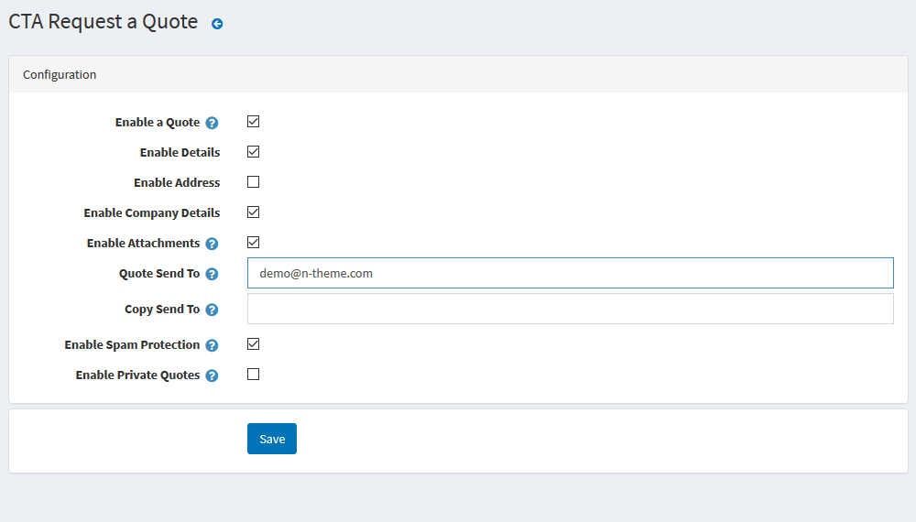This screenshot has width=916, height=522.
Task: Toggle the Enable Attachments checkbox
Action: pyautogui.click(x=253, y=243)
